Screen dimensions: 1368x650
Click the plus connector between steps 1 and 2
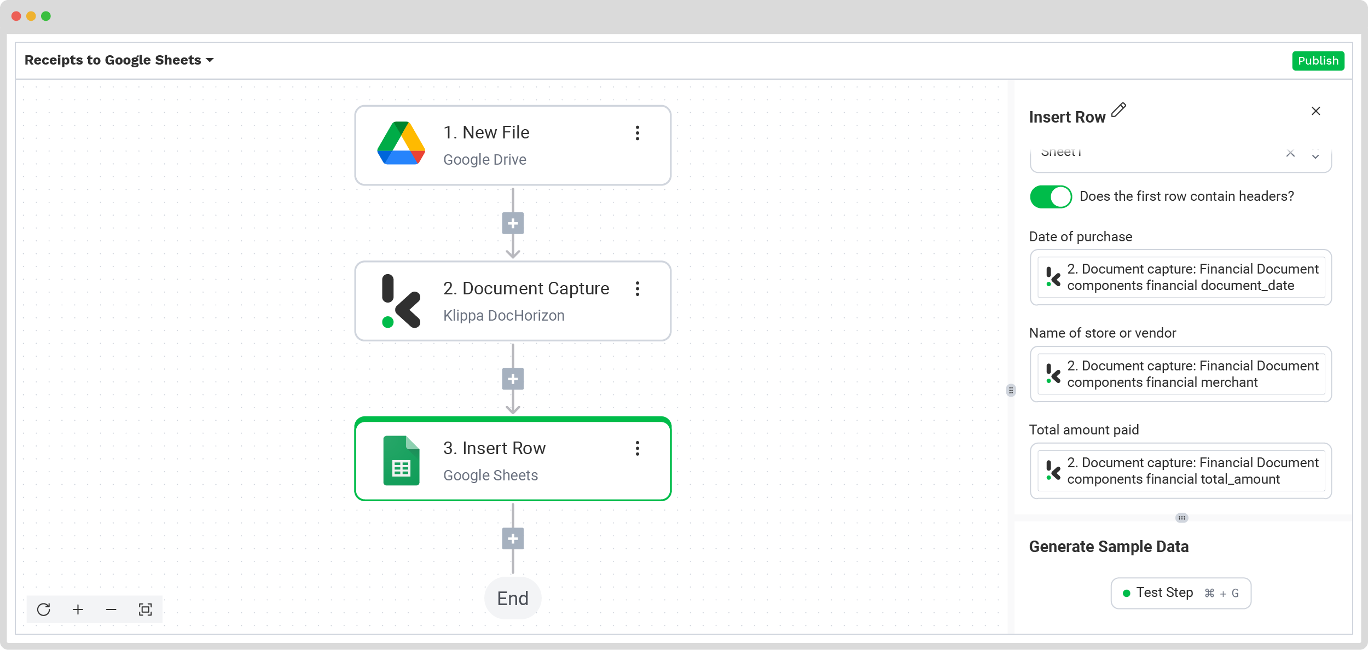(513, 223)
